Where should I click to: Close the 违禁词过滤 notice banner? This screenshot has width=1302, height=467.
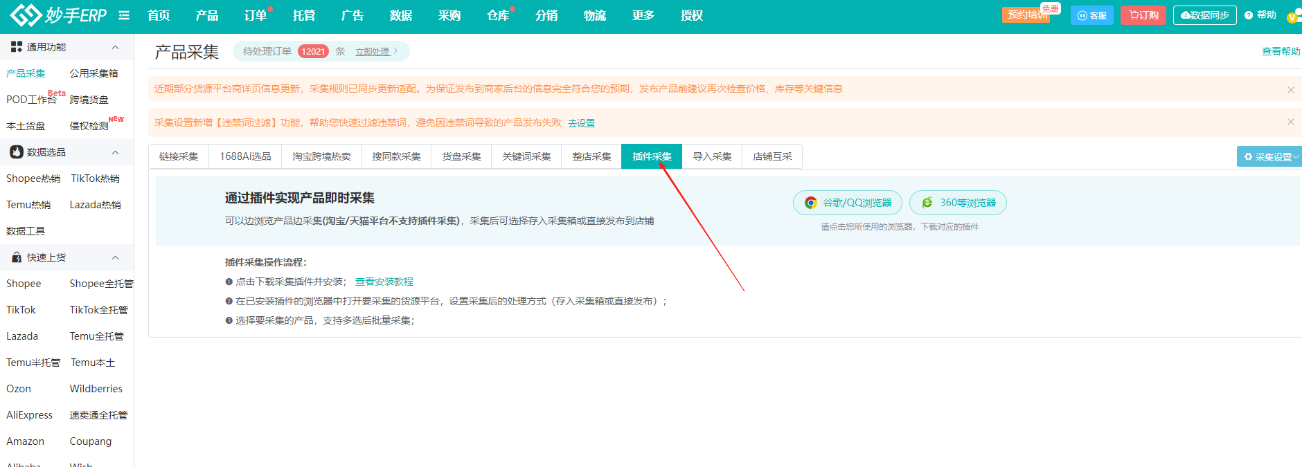[x=1290, y=122]
